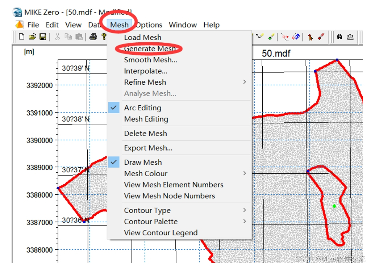This screenshot has height=266, width=371.
Task: Choose Interpolate... from the menu
Action: tap(146, 71)
